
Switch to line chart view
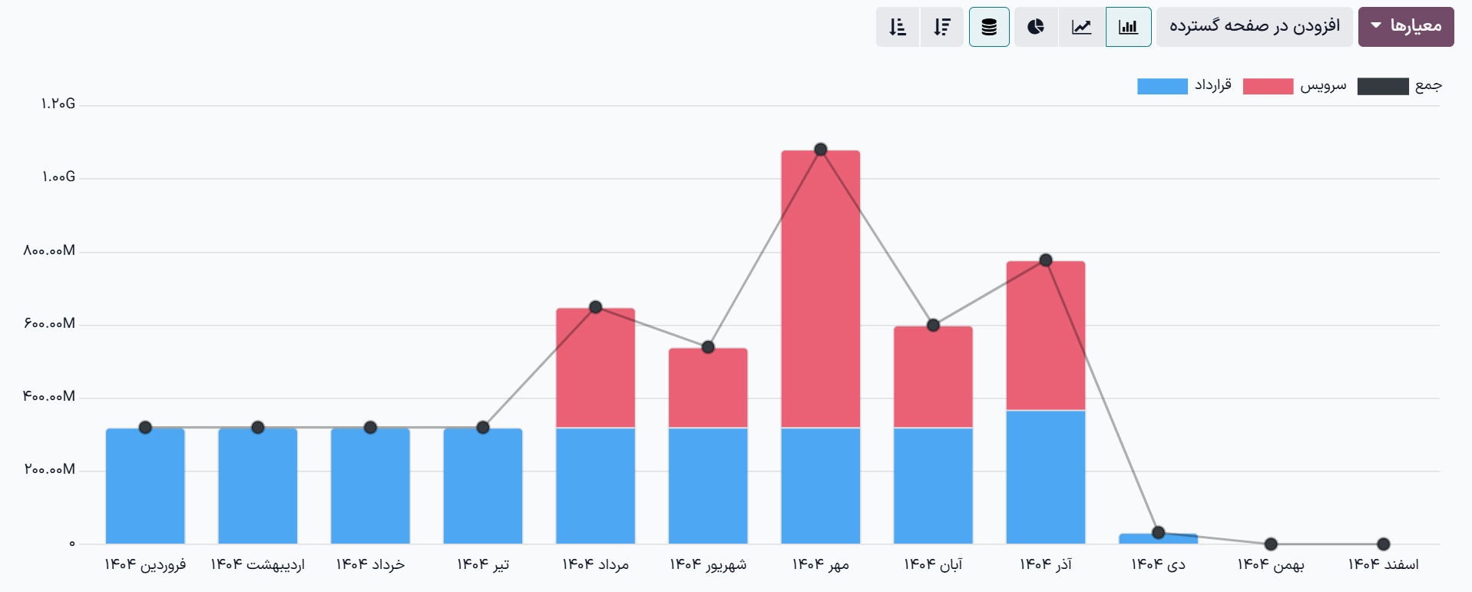click(1082, 27)
